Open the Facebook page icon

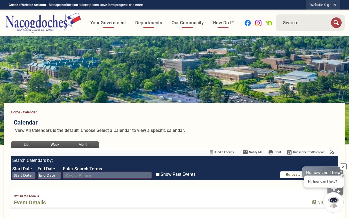click(x=248, y=23)
